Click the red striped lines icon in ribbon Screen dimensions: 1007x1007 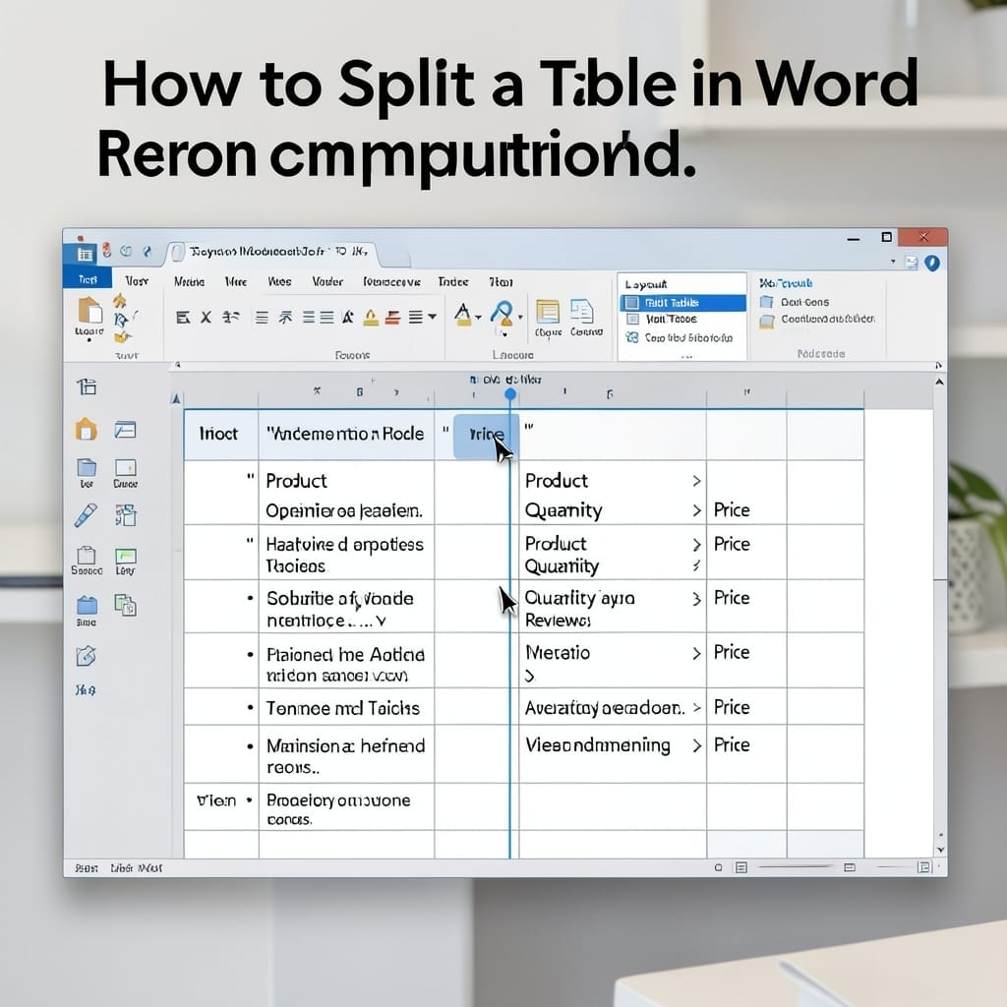point(393,318)
